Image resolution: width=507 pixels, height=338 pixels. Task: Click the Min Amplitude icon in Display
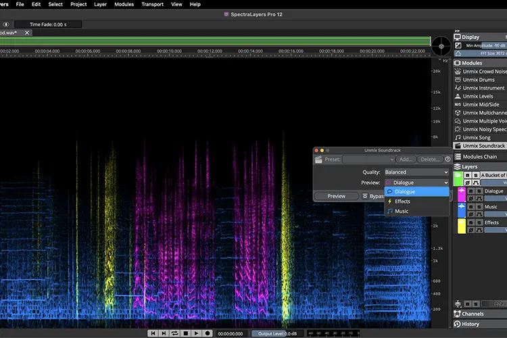[x=458, y=45]
